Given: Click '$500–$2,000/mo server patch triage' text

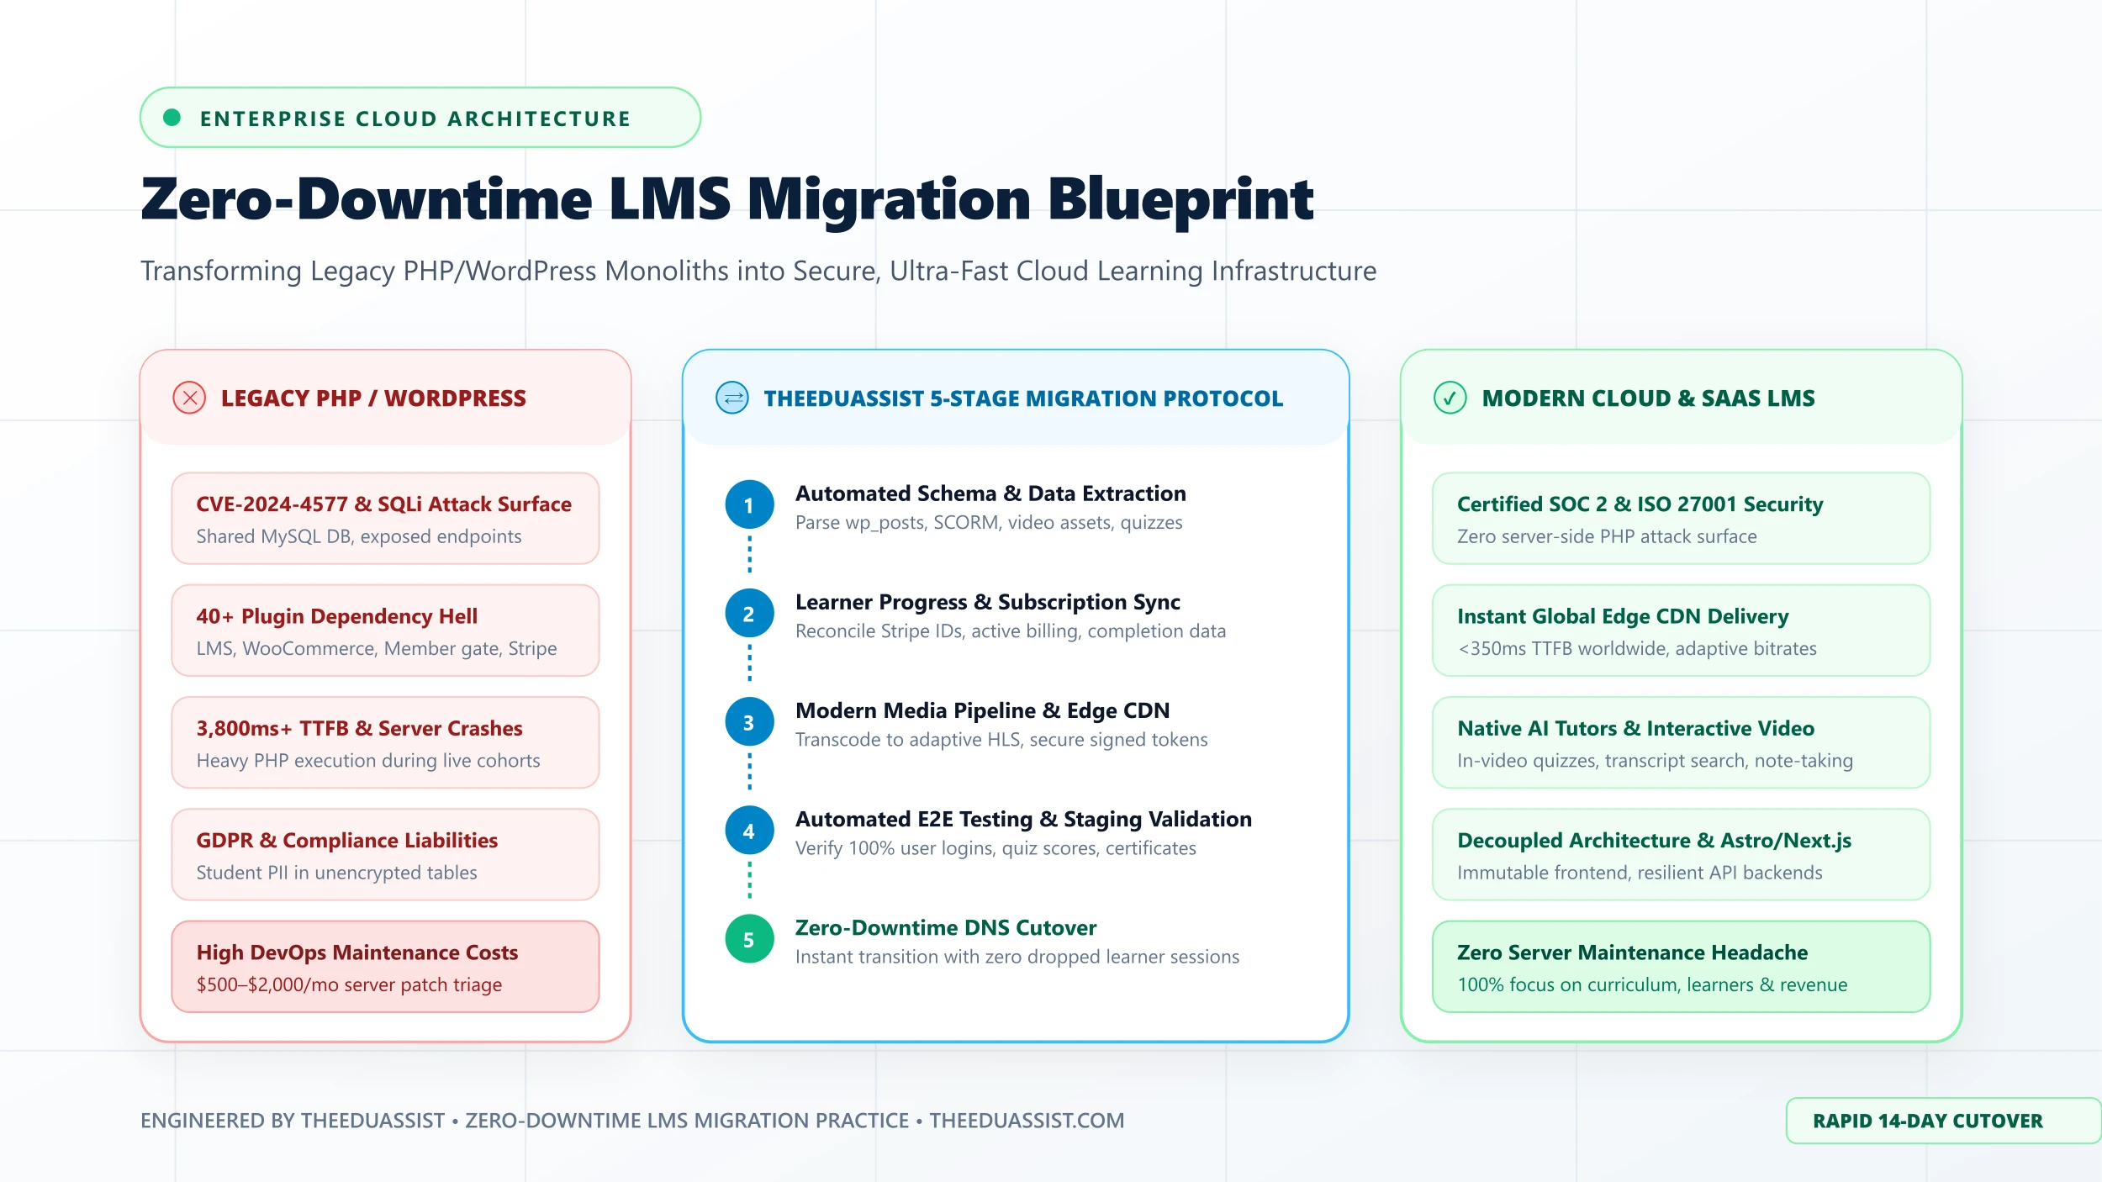Looking at the screenshot, I should (349, 984).
